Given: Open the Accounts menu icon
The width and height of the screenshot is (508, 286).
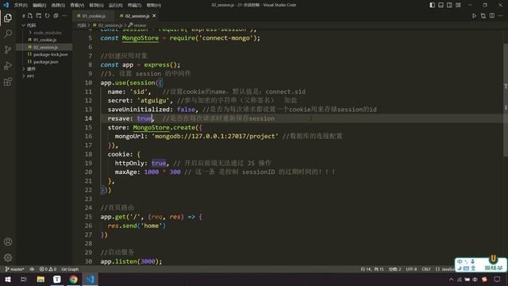Looking at the screenshot, I should (8, 242).
